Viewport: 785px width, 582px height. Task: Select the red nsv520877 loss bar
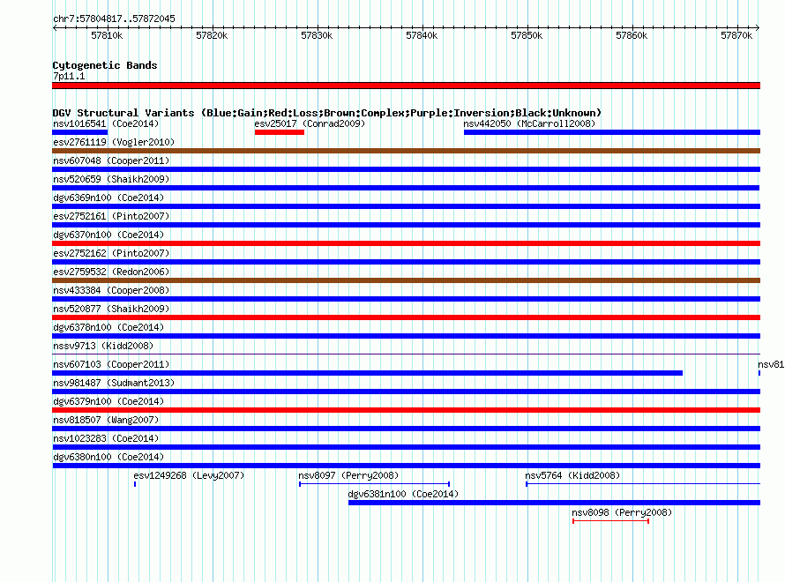coord(406,317)
